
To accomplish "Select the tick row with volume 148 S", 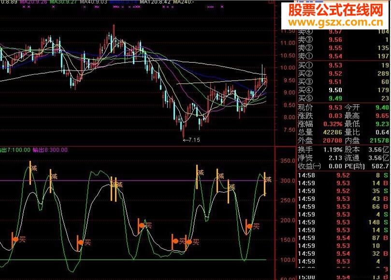I will 343,222.
